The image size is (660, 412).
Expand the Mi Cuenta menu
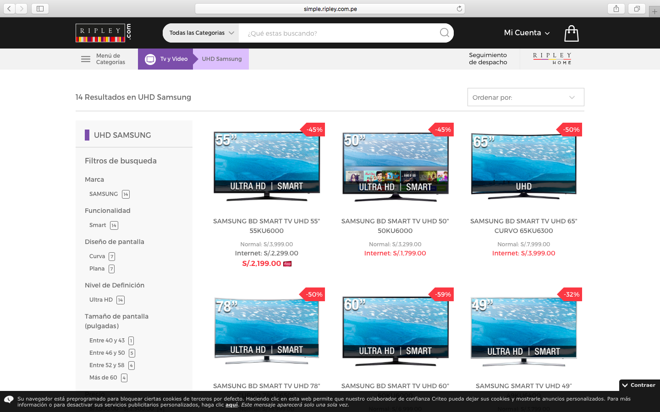[x=527, y=33]
